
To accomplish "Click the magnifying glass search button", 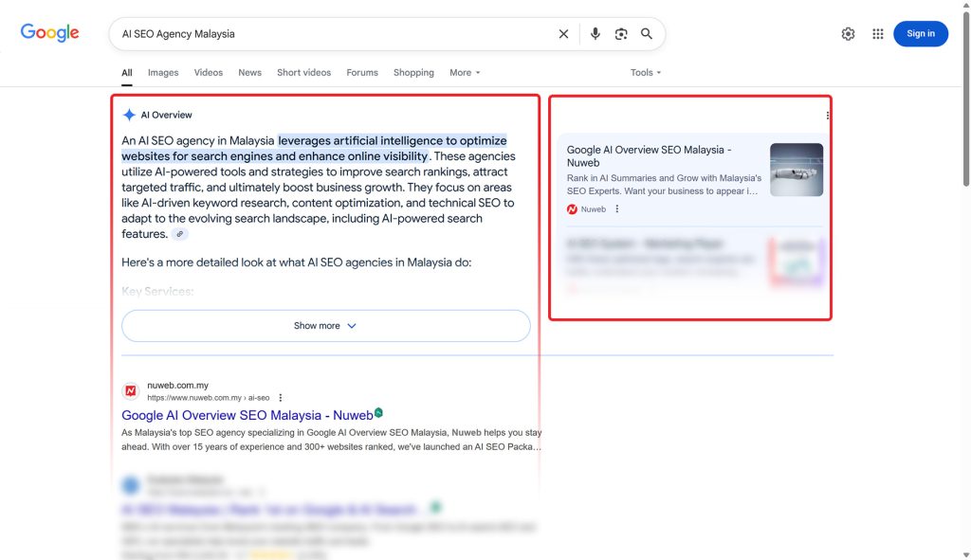I will (x=647, y=34).
